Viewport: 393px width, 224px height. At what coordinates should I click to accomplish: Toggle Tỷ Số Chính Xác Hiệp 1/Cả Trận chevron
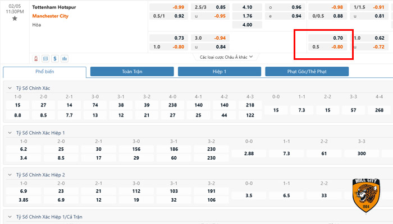click(x=10, y=216)
